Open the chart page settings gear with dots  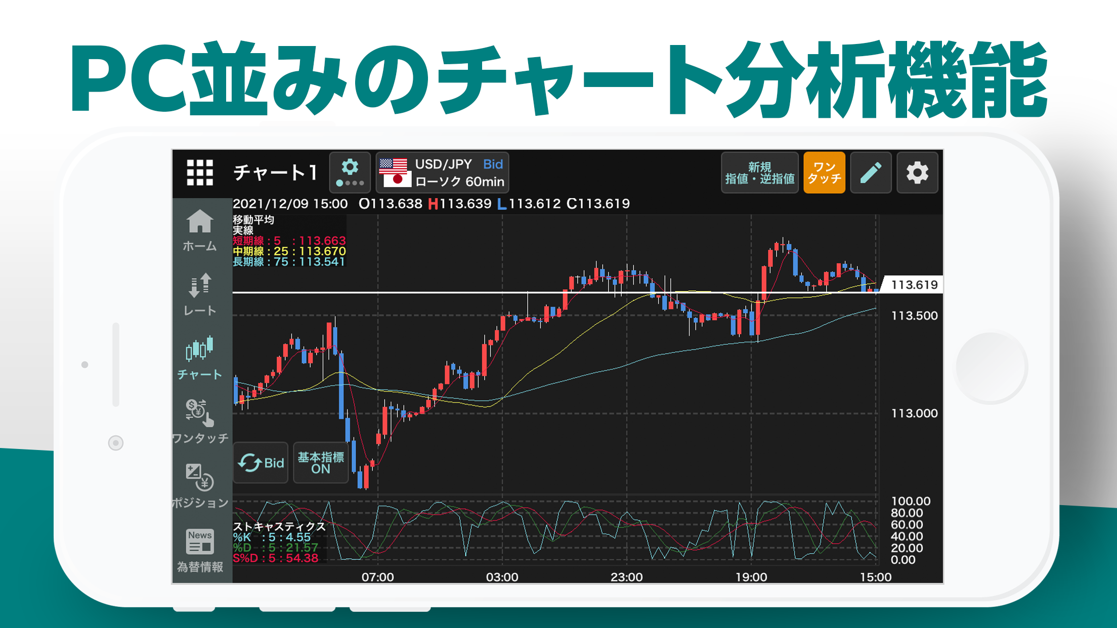(x=350, y=173)
